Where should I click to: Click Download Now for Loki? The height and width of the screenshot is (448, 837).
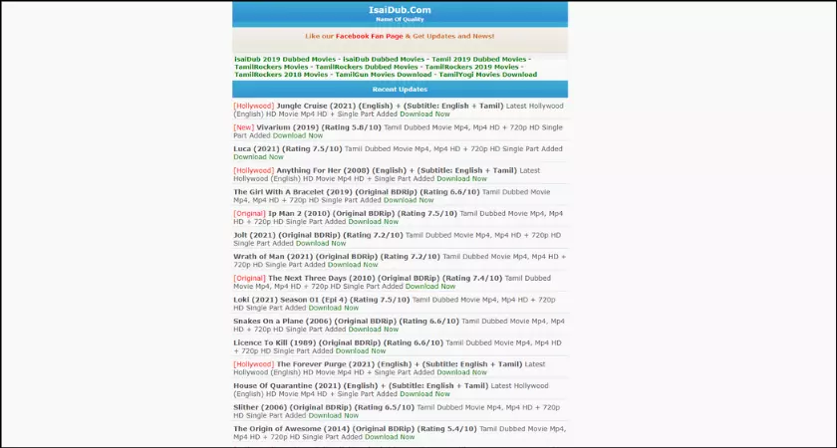click(x=334, y=308)
